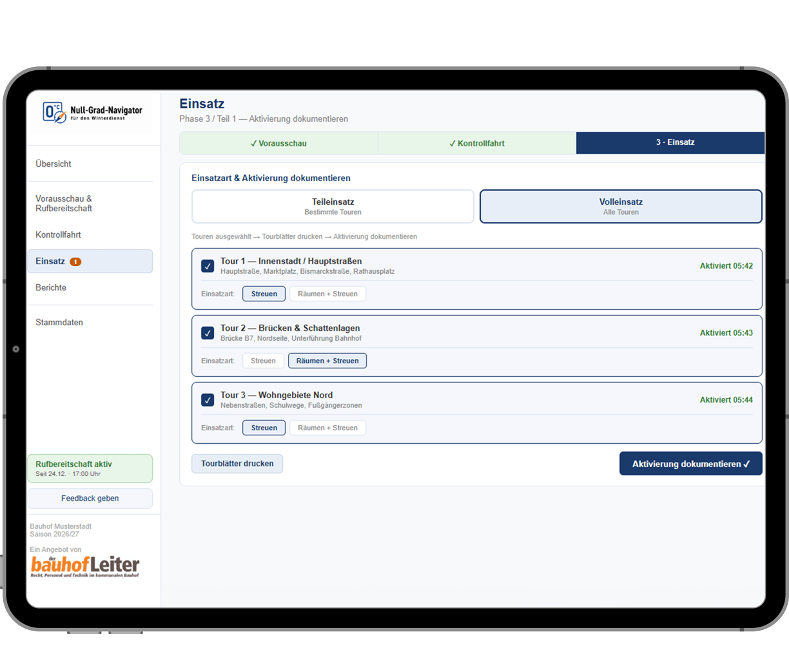The width and height of the screenshot is (789, 657).
Task: Choose Räumen + Streuen for Tour 1
Action: click(327, 294)
